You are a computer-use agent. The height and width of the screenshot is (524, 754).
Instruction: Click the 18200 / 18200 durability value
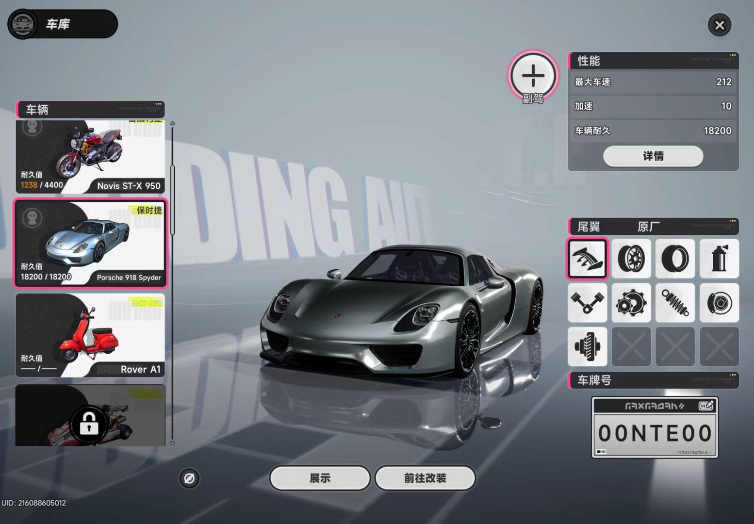click(46, 277)
